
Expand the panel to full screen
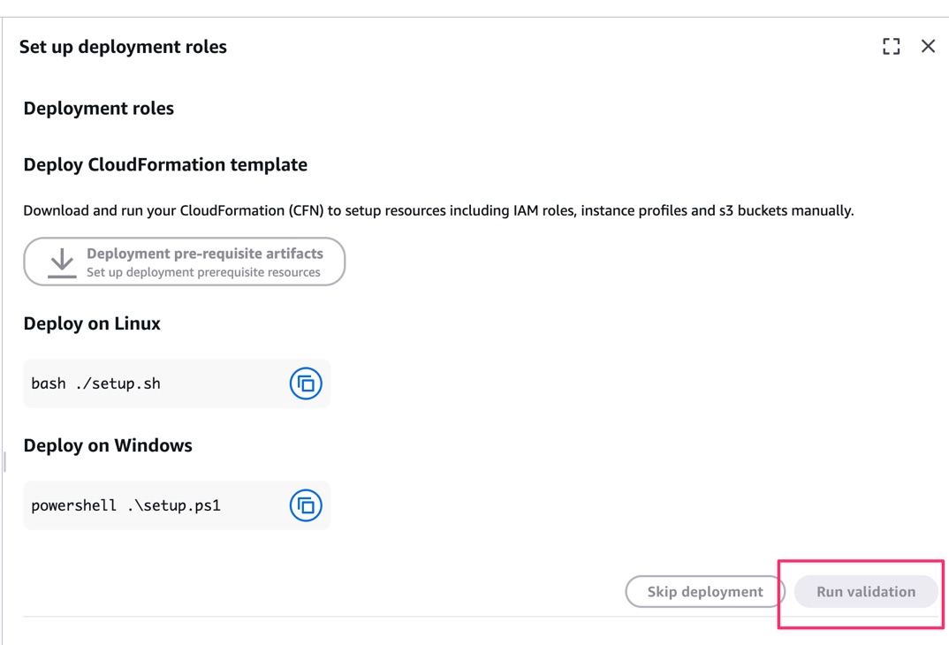891,47
